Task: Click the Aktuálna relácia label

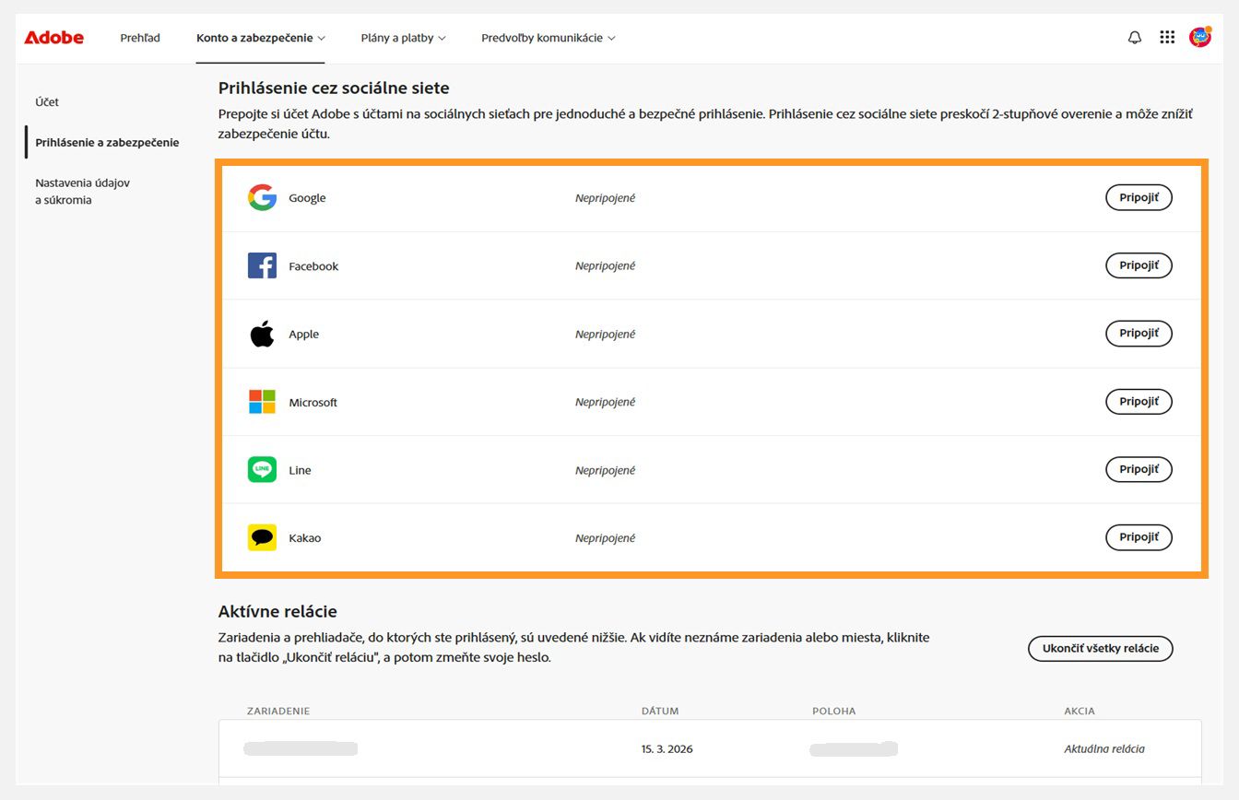Action: click(1104, 749)
